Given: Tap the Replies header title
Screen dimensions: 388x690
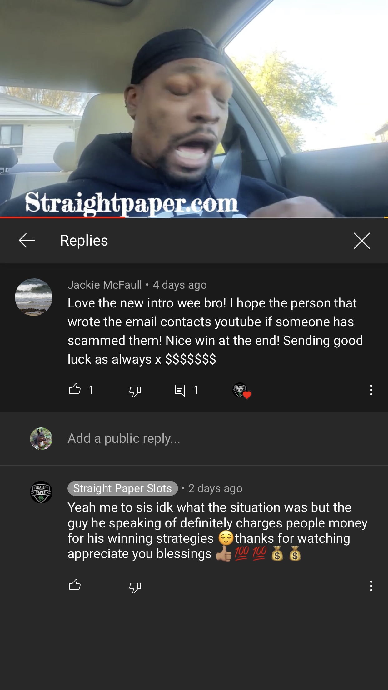Looking at the screenshot, I should click(x=84, y=241).
